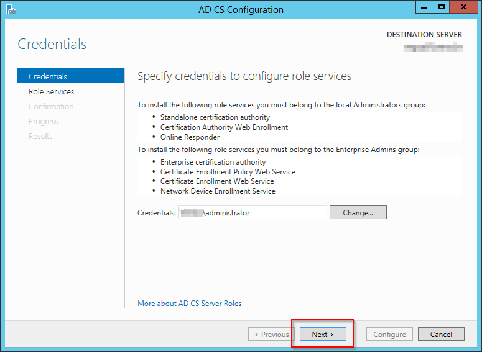The image size is (482, 352).
Task: Select the Credentials step in sidebar
Action: (48, 76)
